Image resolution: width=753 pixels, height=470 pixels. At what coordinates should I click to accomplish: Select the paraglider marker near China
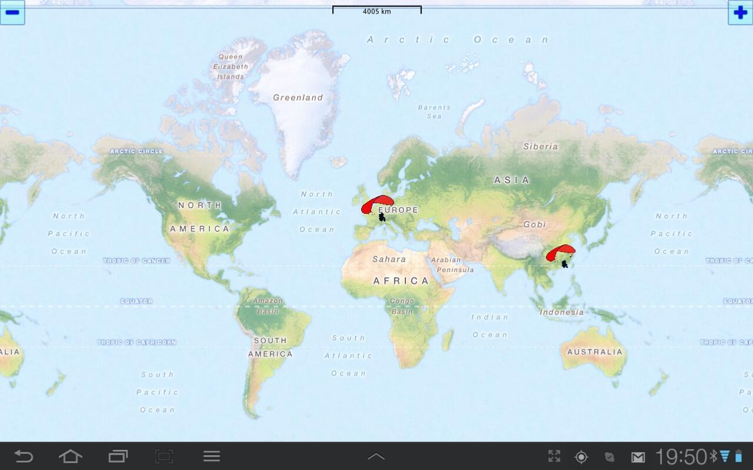561,255
